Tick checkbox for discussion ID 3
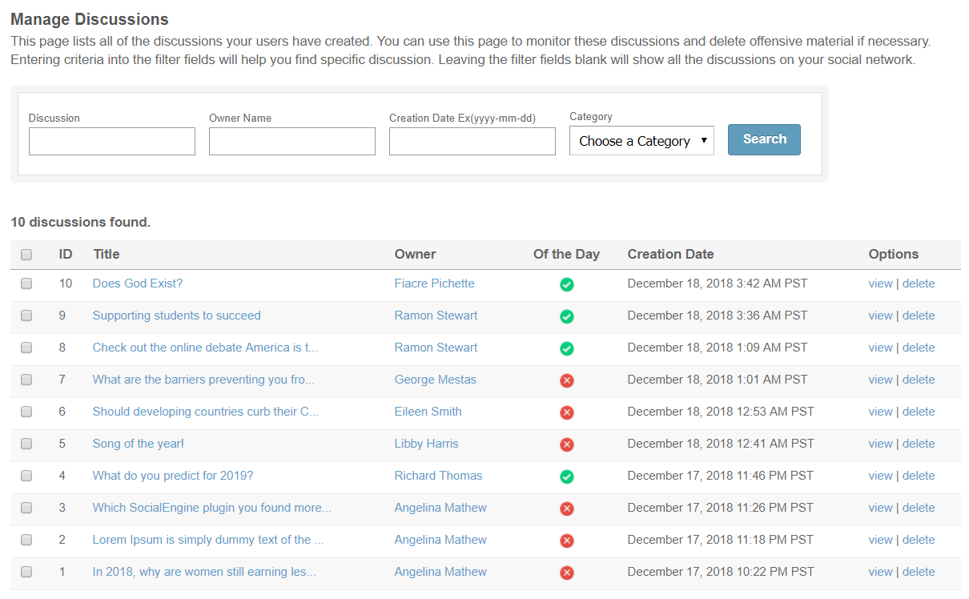 (x=26, y=508)
